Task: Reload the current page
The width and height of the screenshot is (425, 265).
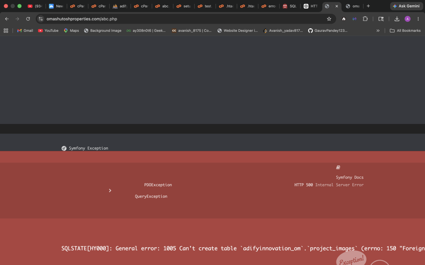Action: click(x=28, y=19)
